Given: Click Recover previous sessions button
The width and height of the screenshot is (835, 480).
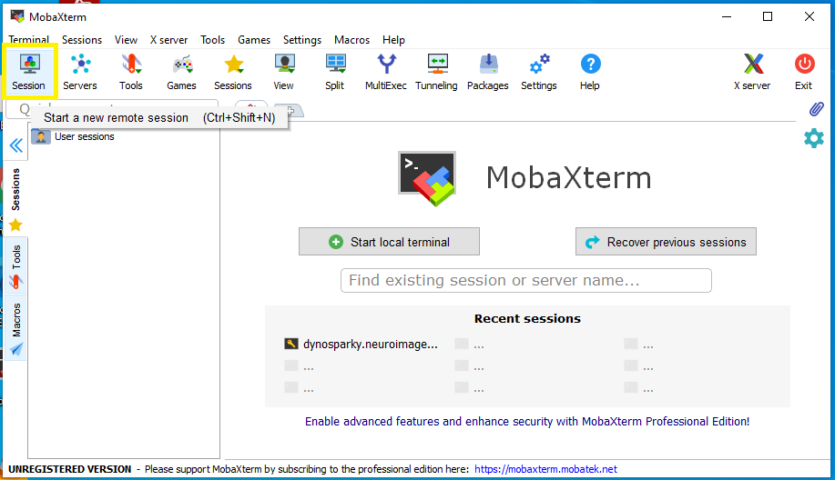Looking at the screenshot, I should click(666, 242).
